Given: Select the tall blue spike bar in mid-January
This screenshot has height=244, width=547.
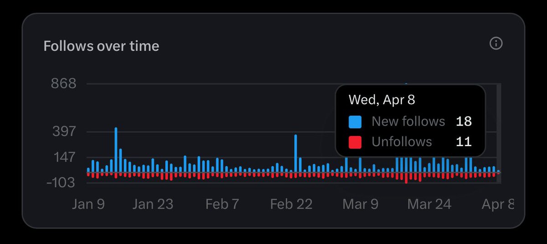Looking at the screenshot, I should click(x=116, y=150).
